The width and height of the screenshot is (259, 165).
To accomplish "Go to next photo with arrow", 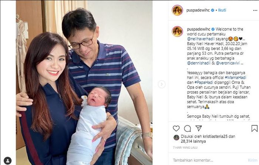I will [162, 84].
